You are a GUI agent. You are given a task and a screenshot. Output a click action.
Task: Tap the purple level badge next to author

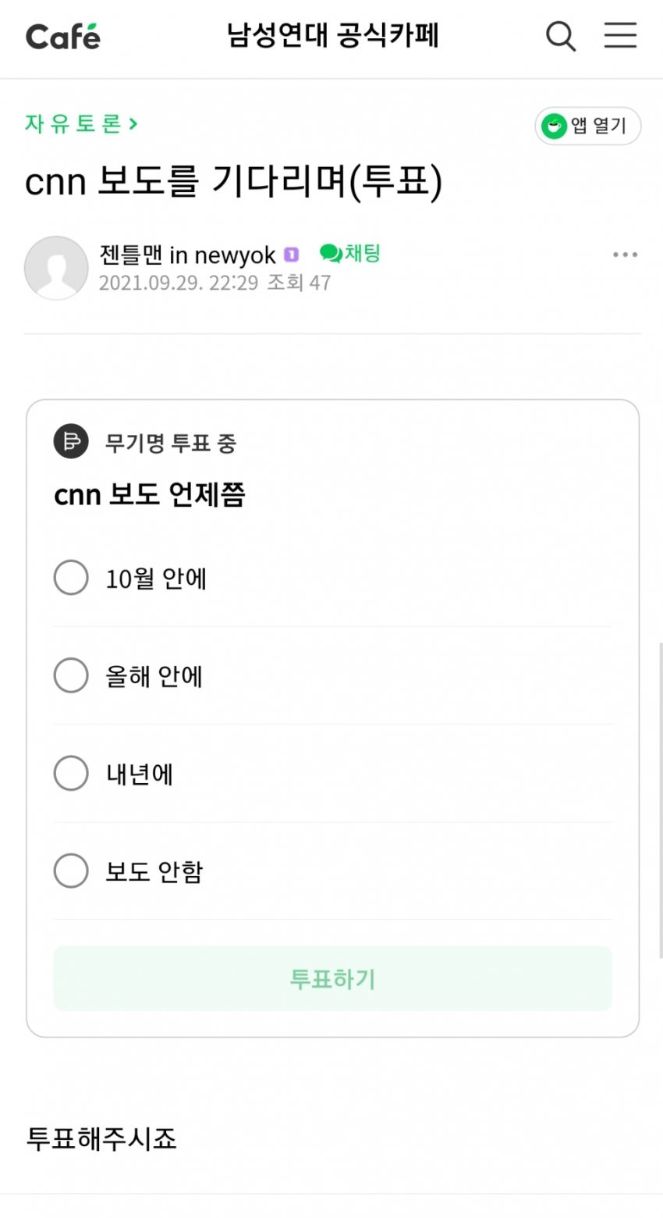pos(291,255)
